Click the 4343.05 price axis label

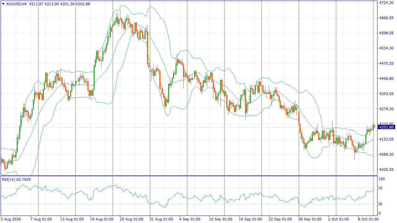(x=386, y=94)
